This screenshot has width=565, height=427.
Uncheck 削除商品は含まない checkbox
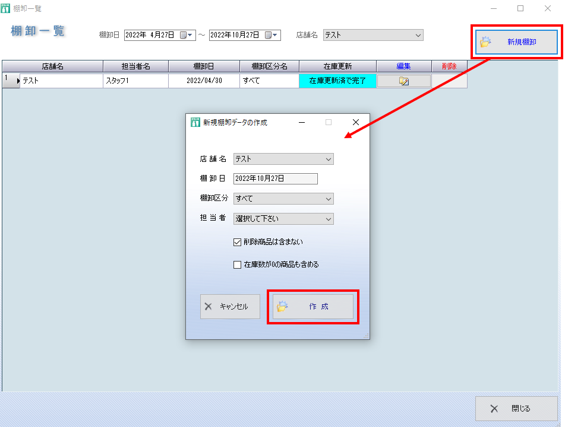tap(238, 242)
